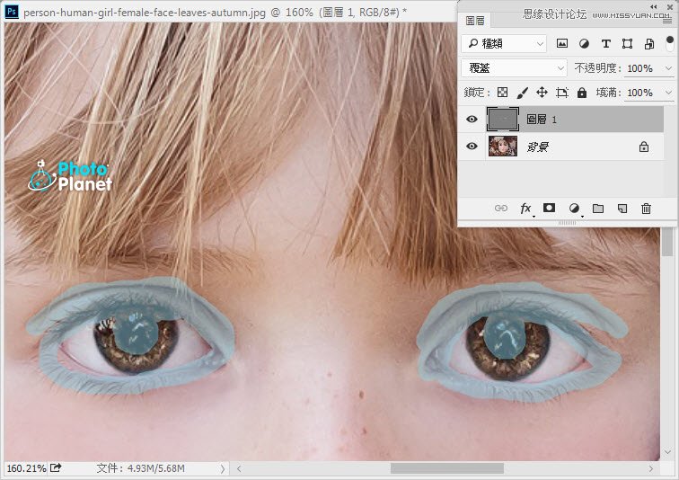Collapse the panel with double arrows
This screenshot has width=679, height=480.
point(654,6)
